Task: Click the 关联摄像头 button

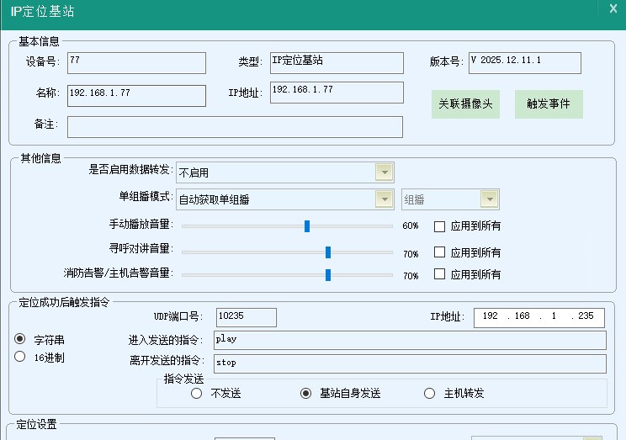Action: click(465, 104)
